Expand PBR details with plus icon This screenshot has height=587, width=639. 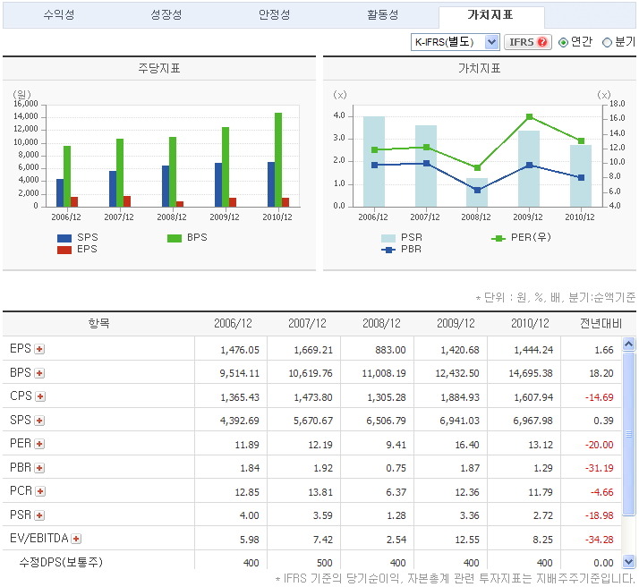(x=39, y=468)
